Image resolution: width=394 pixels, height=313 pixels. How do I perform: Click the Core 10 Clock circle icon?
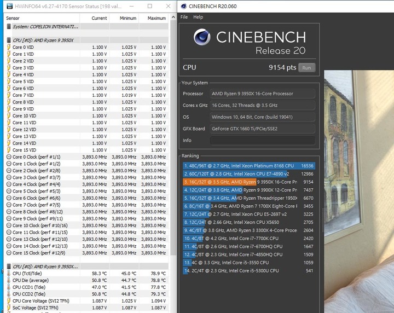[x=9, y=225]
